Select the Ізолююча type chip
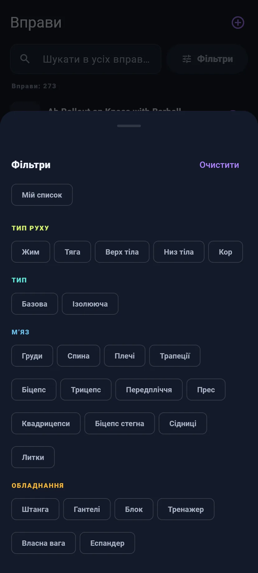 (x=90, y=304)
